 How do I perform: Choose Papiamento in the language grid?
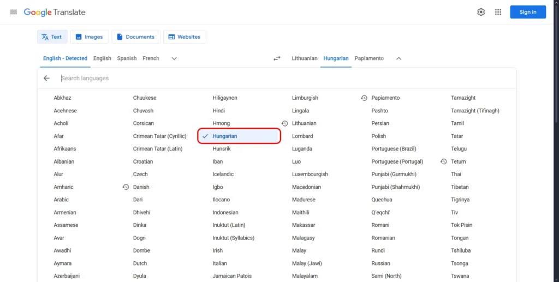tap(385, 98)
